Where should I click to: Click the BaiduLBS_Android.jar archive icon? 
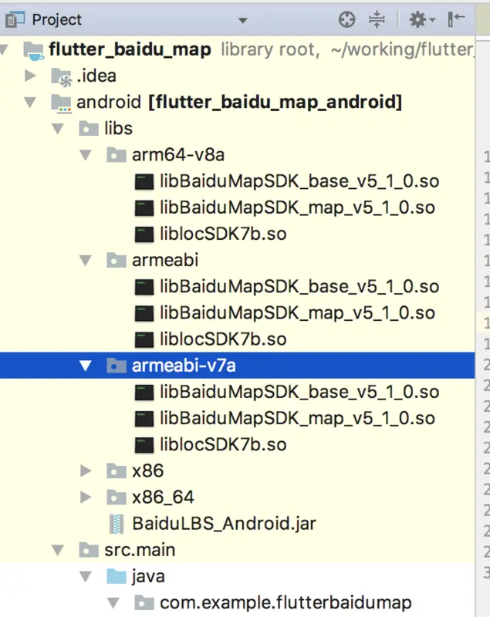pyautogui.click(x=117, y=524)
